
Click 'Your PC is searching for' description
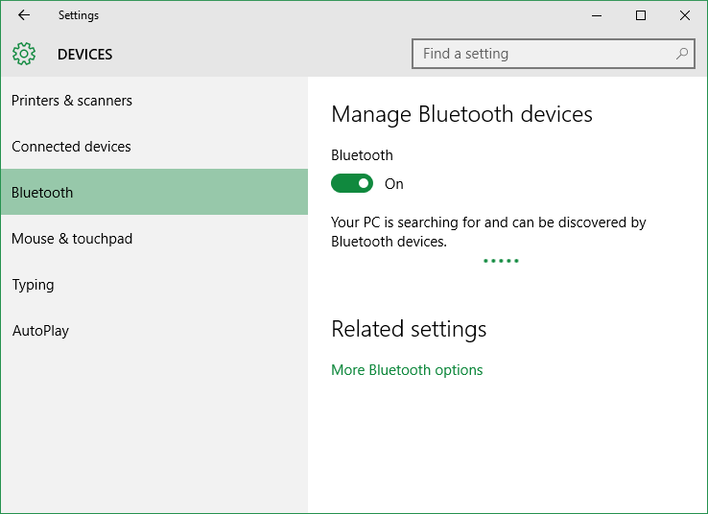pyautogui.click(x=488, y=231)
